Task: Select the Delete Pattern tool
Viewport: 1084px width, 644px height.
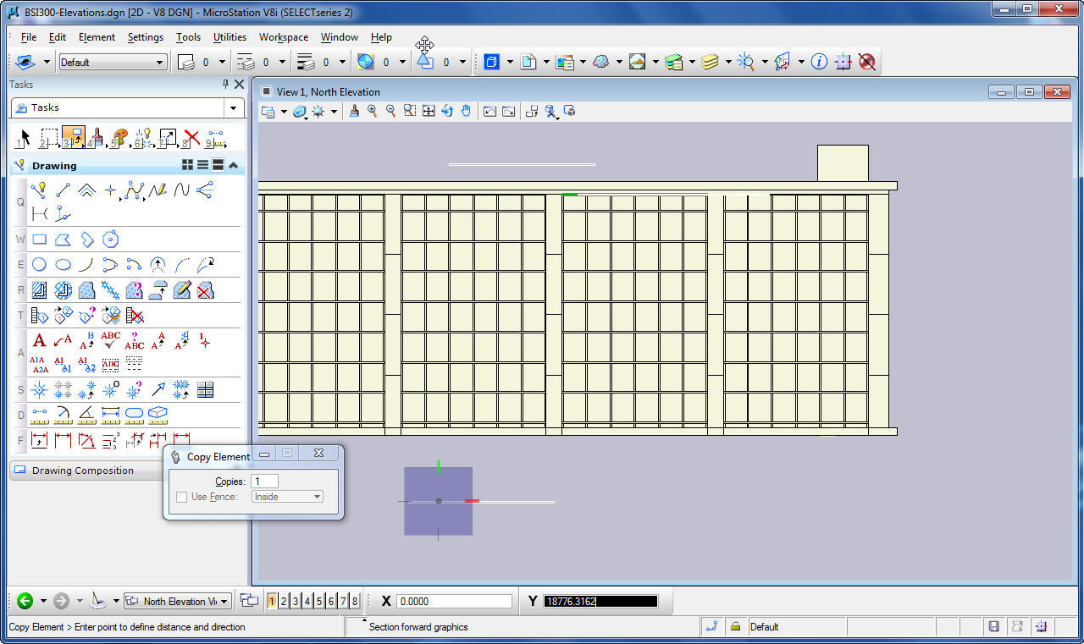Action: (x=205, y=290)
